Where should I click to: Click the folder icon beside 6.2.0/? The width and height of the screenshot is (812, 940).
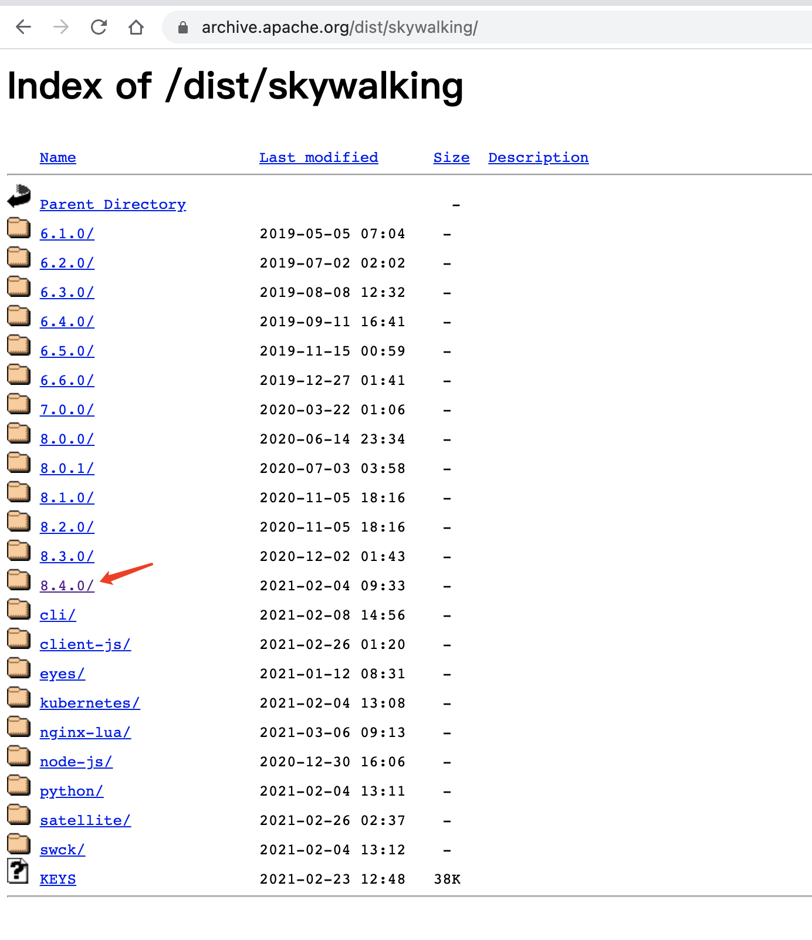point(19,257)
